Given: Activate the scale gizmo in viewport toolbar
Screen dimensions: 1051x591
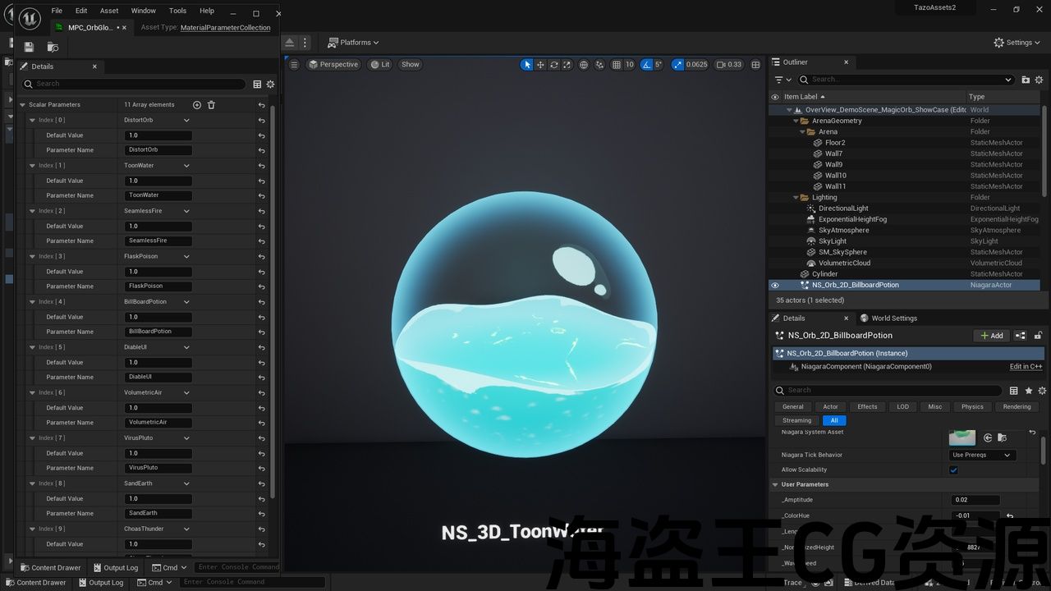Looking at the screenshot, I should 567,65.
